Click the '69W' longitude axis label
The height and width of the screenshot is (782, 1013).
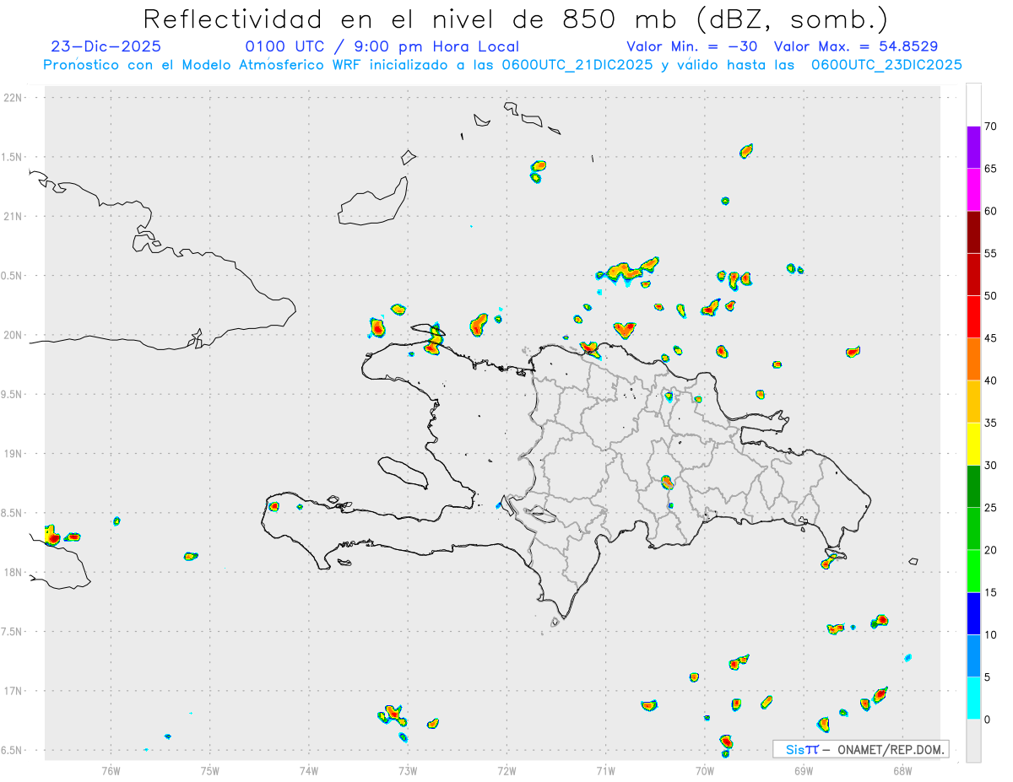pyautogui.click(x=803, y=770)
